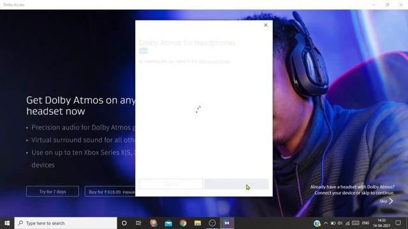
Task: Click the greyed confirm button beside Cancel
Action: [x=237, y=184]
